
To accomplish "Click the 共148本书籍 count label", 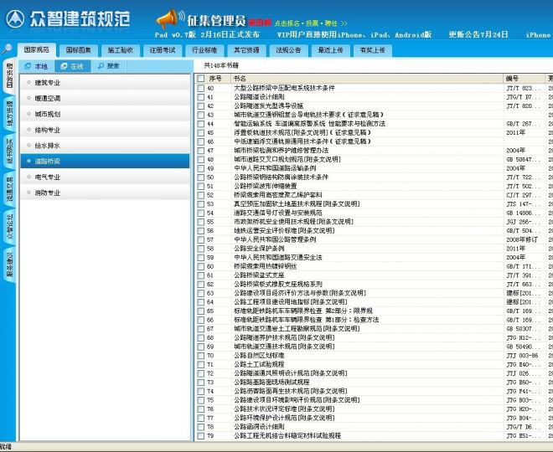I will [221, 65].
